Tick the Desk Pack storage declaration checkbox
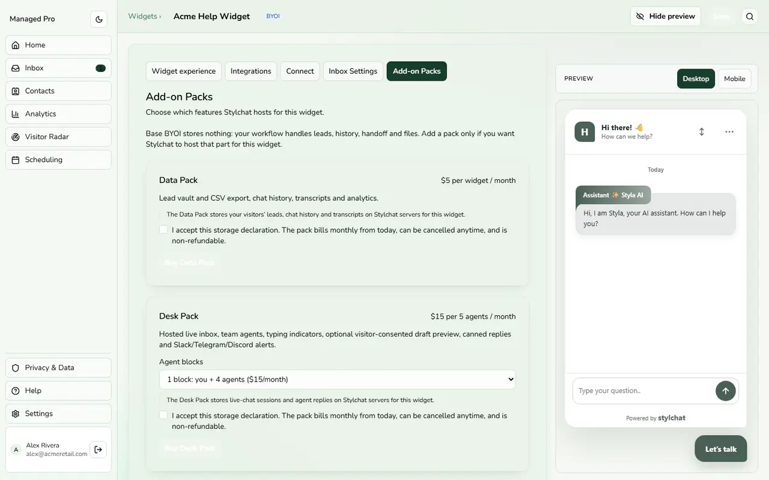The image size is (769, 480). pyautogui.click(x=163, y=415)
